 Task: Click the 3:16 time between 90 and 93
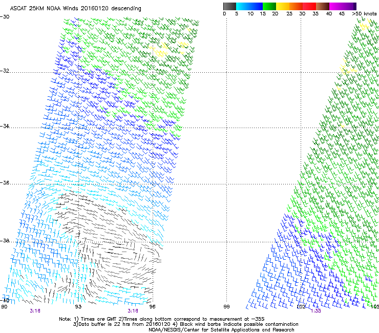point(35,311)
